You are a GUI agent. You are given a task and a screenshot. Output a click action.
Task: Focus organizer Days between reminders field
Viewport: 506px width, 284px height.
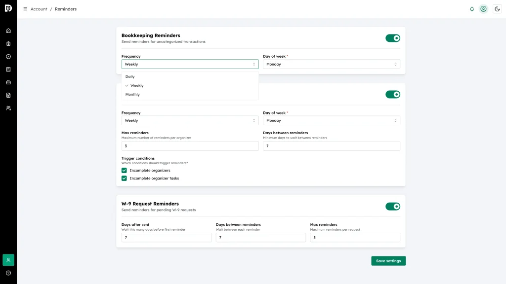(x=332, y=146)
